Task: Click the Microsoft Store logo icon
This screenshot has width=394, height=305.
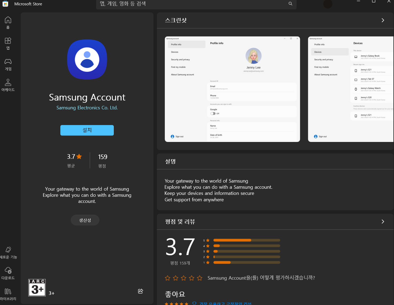Action: coord(5,4)
